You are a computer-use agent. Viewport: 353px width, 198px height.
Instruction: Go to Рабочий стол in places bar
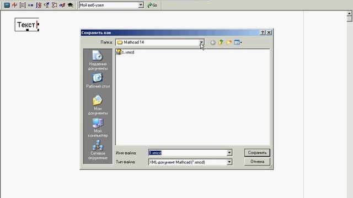[98, 80]
